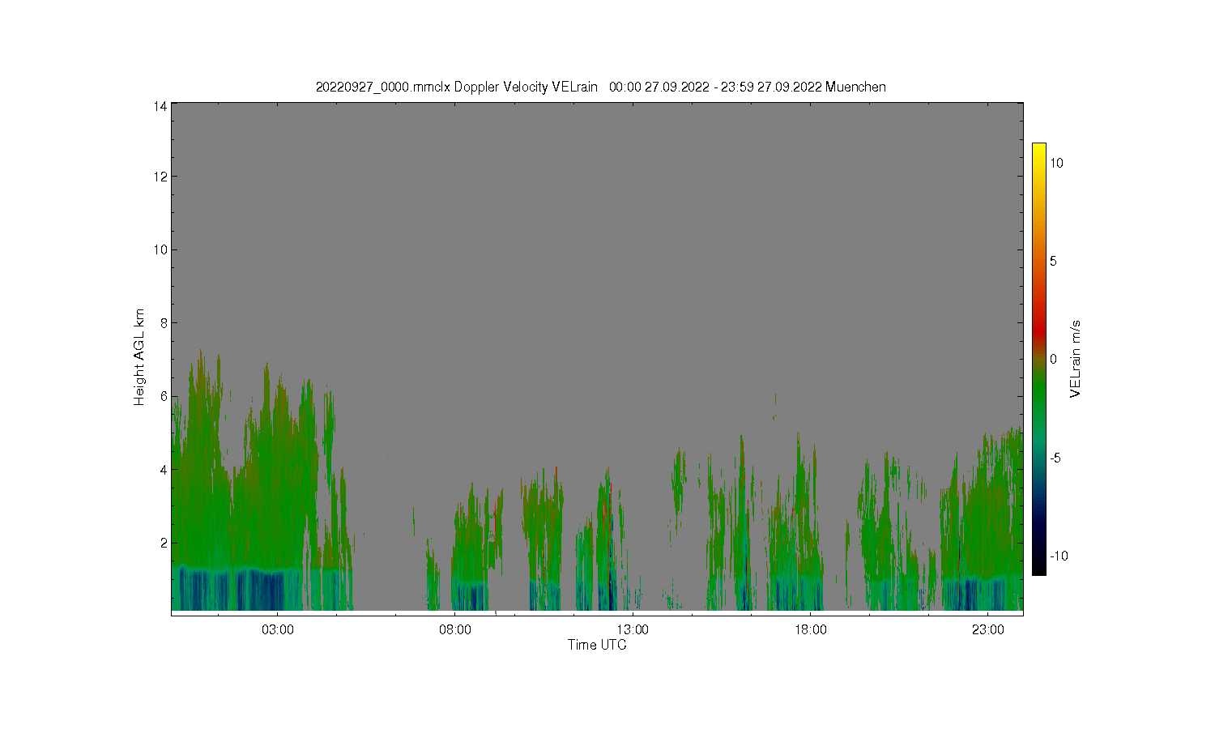Click the height tick label 4

tap(164, 470)
